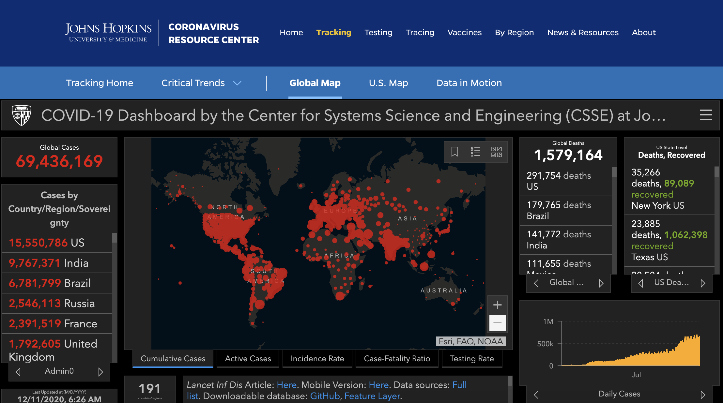The width and height of the screenshot is (723, 403).
Task: Go to the U.S. Map tab
Action: (x=388, y=83)
